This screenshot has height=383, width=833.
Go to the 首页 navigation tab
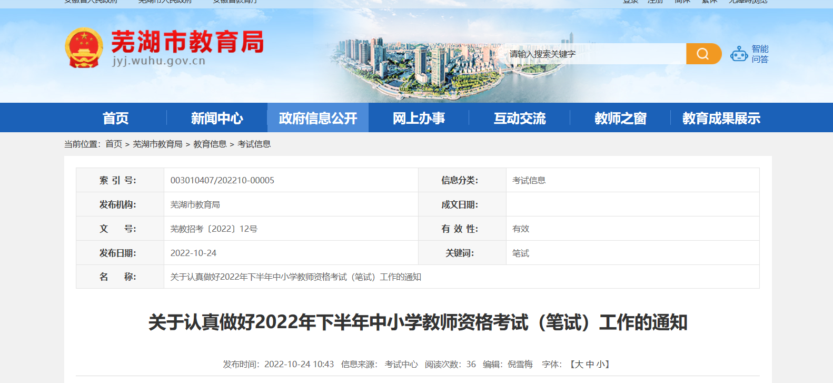click(x=116, y=118)
